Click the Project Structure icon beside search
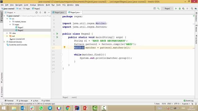The width and height of the screenshot is (198, 111). [196, 9]
